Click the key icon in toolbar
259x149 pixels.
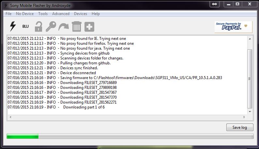[x=51, y=26]
